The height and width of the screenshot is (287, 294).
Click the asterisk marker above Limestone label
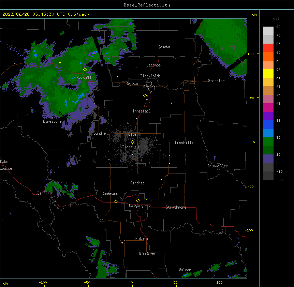click(52, 118)
